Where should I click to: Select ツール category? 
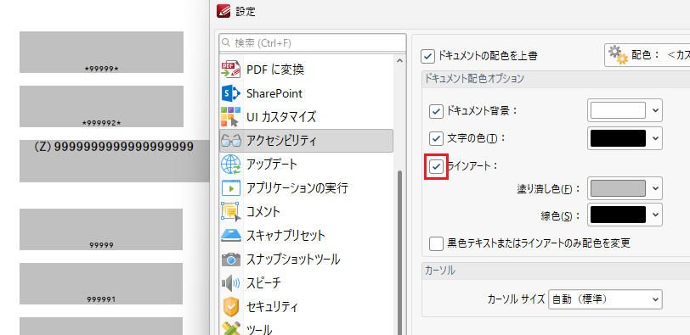coord(306,327)
